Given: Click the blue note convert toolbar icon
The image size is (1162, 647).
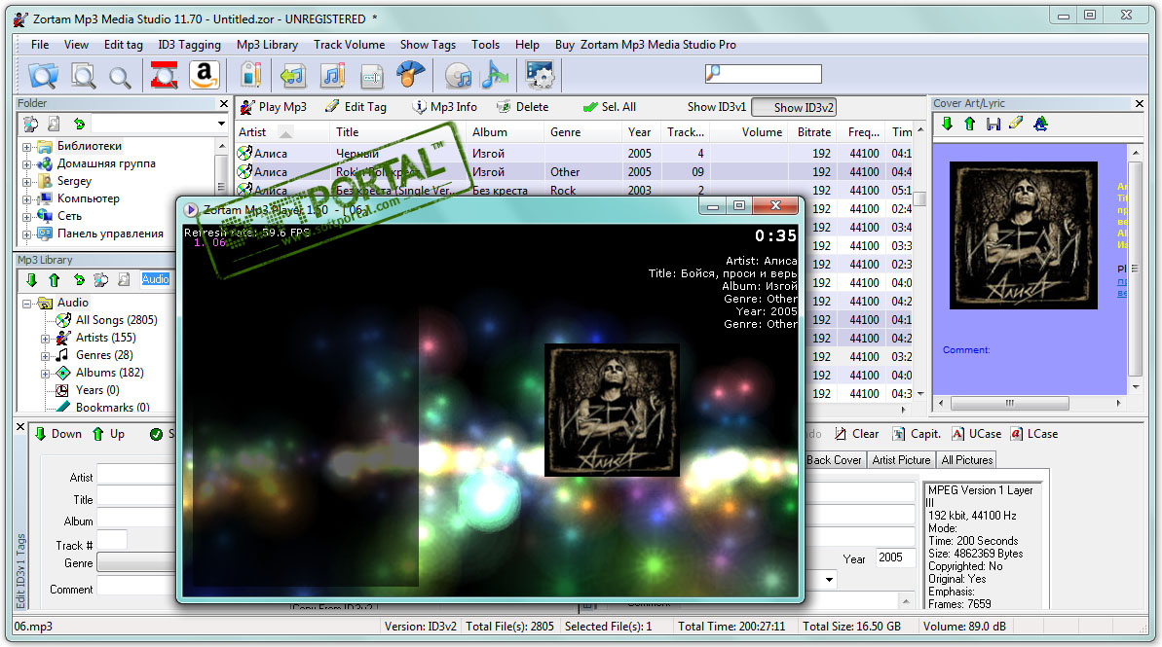Looking at the screenshot, I should 495,75.
